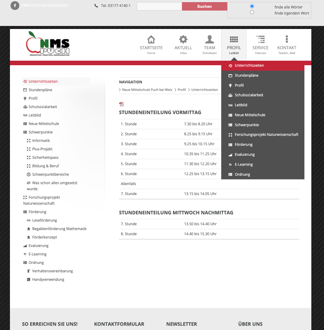The height and width of the screenshot is (330, 324).
Task: Click the chart icon beside Evaluierung in dropdown
Action: pos(230,155)
